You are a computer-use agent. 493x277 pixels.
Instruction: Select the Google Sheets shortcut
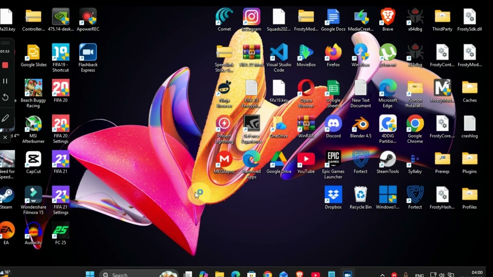coord(333,93)
